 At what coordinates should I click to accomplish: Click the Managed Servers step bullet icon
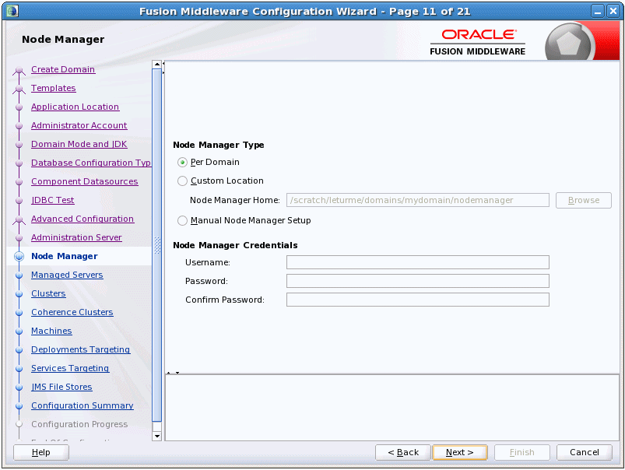pos(19,275)
